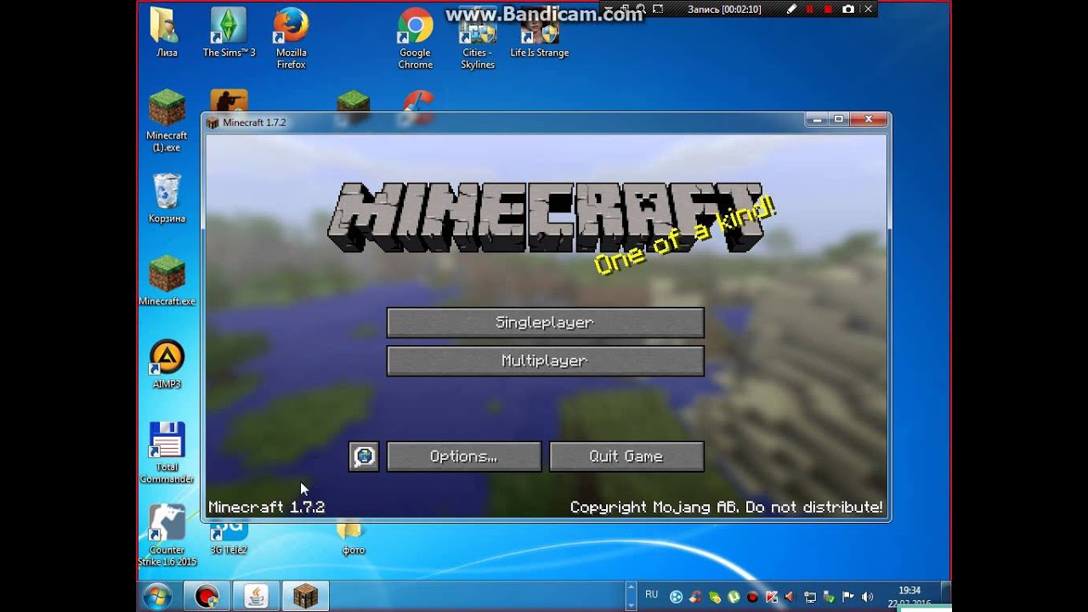Take a screenshot with Bandicam camera icon
1088x612 pixels.
[x=848, y=9]
